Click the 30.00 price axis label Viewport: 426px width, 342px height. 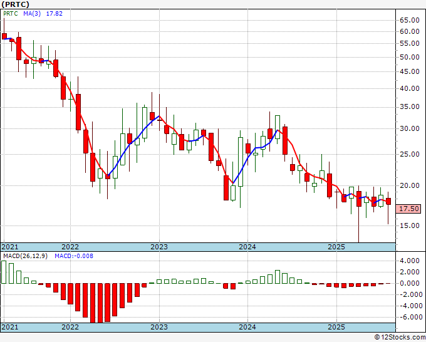click(410, 128)
